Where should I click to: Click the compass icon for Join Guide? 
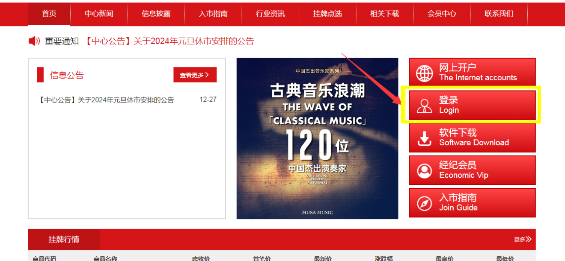tap(425, 203)
